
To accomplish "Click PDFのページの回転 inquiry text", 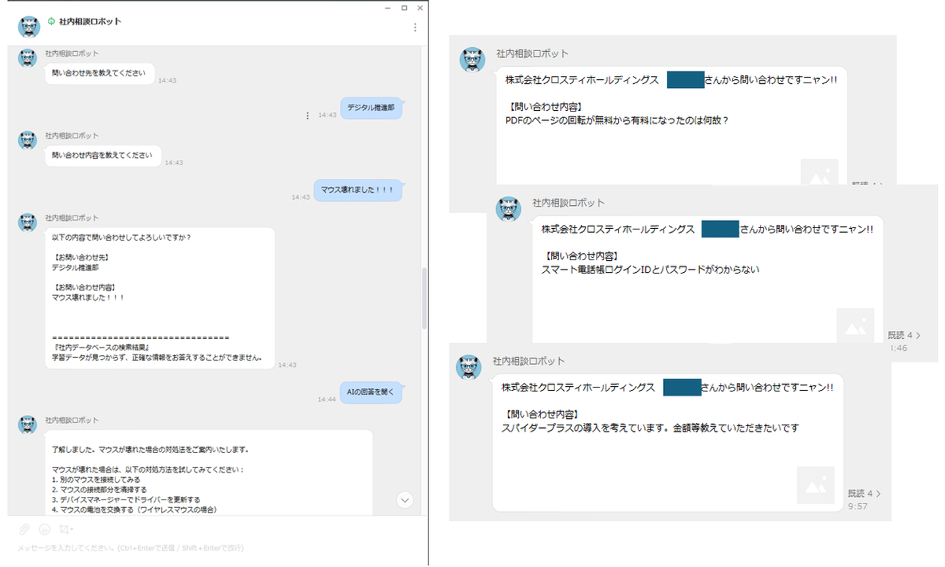I will pyautogui.click(x=617, y=121).
